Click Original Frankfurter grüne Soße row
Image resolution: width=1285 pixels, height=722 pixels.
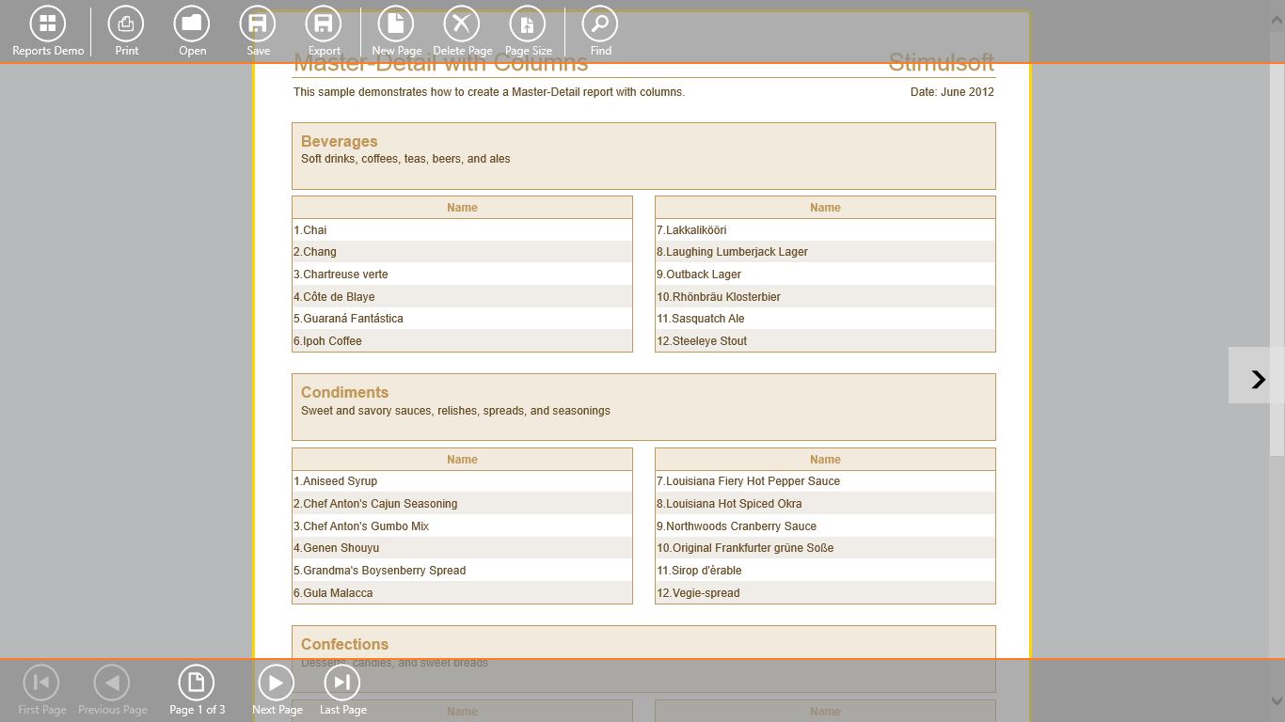pos(825,548)
